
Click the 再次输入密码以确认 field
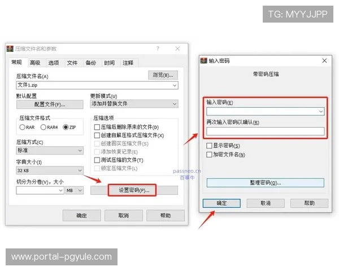(x=266, y=132)
